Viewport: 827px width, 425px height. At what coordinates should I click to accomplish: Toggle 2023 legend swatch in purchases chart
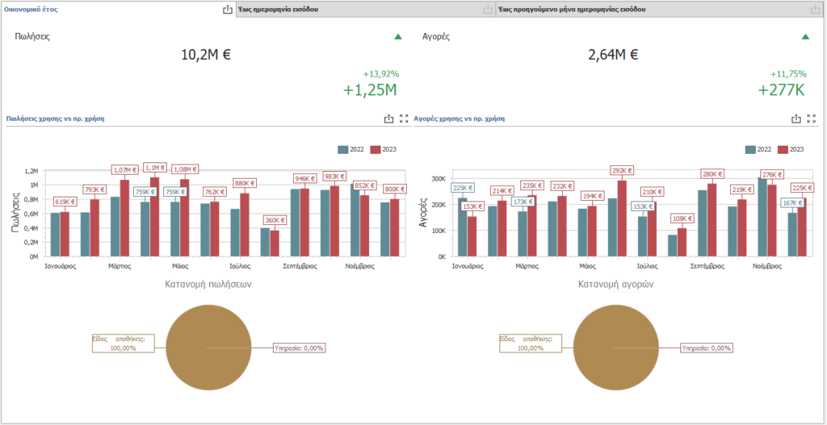click(783, 149)
